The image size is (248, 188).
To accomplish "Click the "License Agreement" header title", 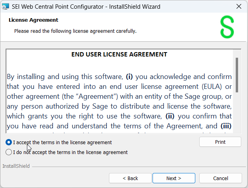I will [x=33, y=20].
